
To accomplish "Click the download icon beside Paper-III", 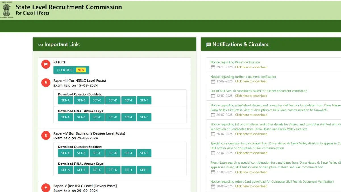I will (46, 82).
